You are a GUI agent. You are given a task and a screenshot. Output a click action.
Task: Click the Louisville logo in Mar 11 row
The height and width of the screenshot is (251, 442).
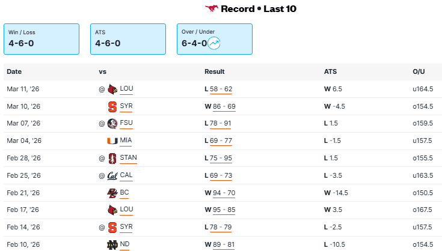coord(112,89)
